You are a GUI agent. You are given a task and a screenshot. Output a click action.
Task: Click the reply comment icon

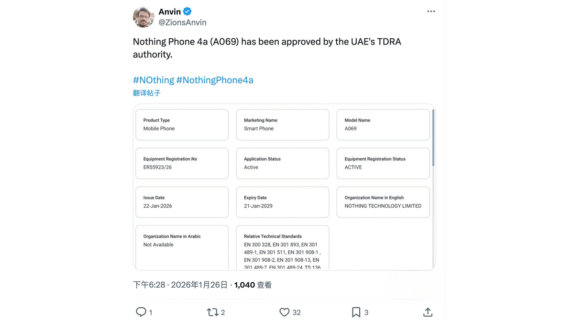pyautogui.click(x=141, y=312)
